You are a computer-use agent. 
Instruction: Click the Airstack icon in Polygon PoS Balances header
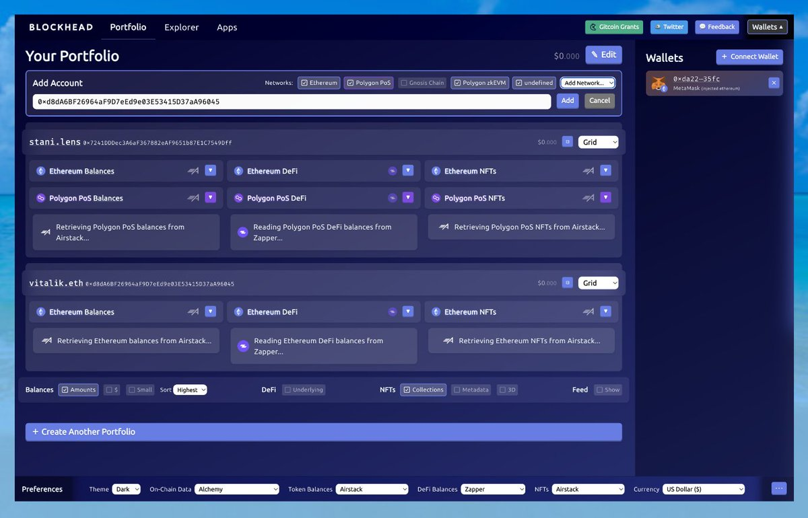tap(193, 198)
